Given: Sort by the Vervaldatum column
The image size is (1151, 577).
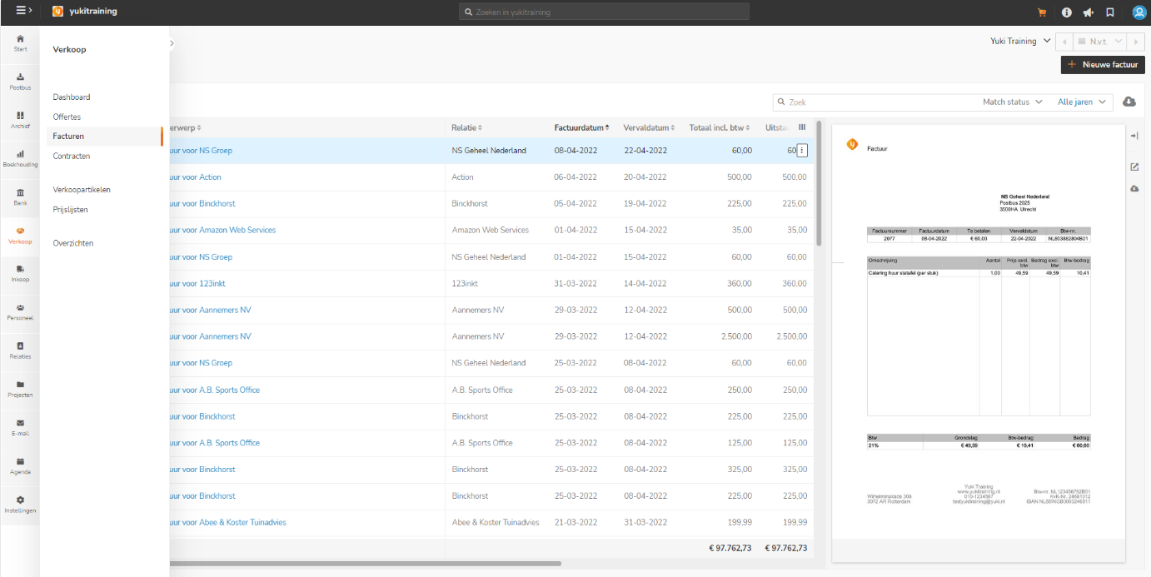Looking at the screenshot, I should tap(649, 127).
